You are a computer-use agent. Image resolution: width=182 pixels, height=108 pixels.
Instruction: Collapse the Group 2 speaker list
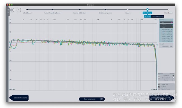(162, 44)
